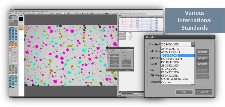The width and height of the screenshot is (225, 107).
Task: Choose ISO TR 945-2:2011 from the list
Action: click(177, 59)
